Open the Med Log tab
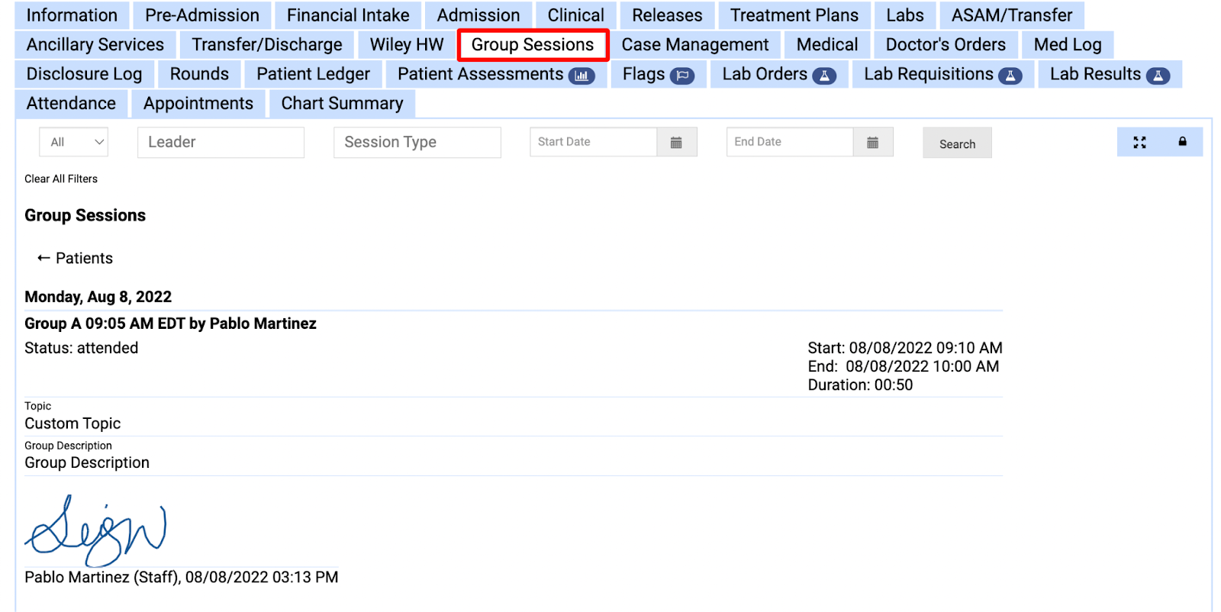The image size is (1221, 612). tap(1067, 45)
